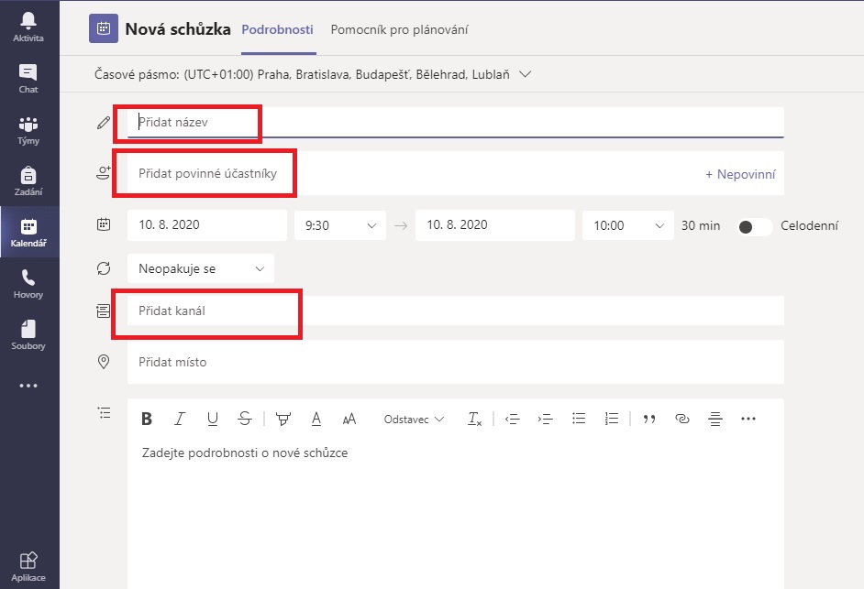The height and width of the screenshot is (589, 864).
Task: Enable the Celodenní all-day toggle
Action: pyautogui.click(x=755, y=225)
